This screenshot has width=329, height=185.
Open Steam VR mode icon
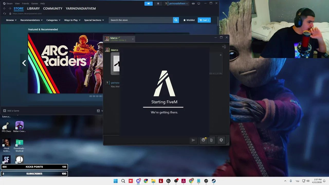click(x=193, y=4)
